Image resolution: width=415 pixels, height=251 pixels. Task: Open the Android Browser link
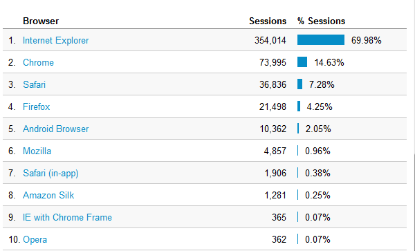[55, 129]
